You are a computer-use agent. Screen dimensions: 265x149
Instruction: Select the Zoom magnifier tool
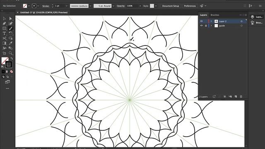11,53
